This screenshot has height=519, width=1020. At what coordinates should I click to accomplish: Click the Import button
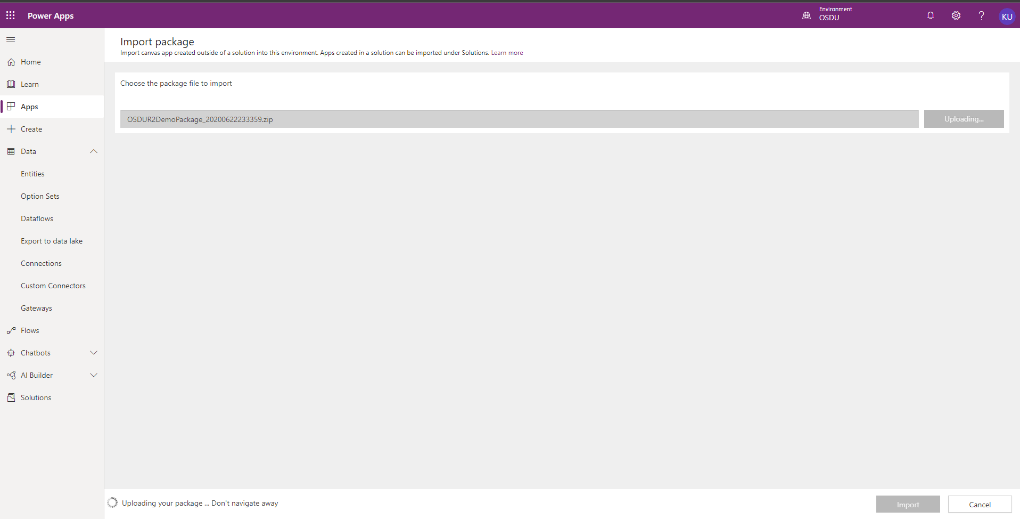tap(908, 505)
